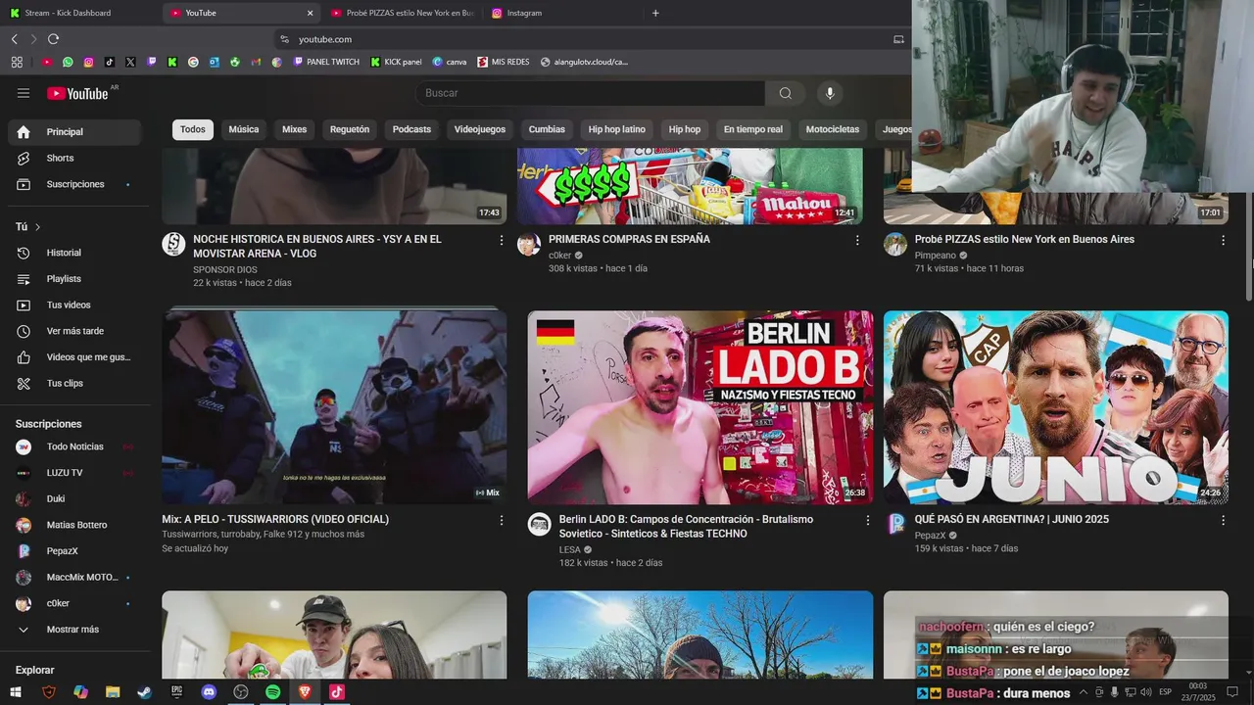Expand subscriptions with Mostrar más
The width and height of the screenshot is (1254, 705).
[72, 630]
